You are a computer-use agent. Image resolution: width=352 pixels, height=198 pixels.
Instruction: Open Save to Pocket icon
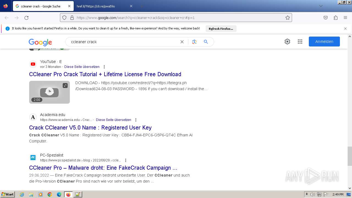(326, 18)
